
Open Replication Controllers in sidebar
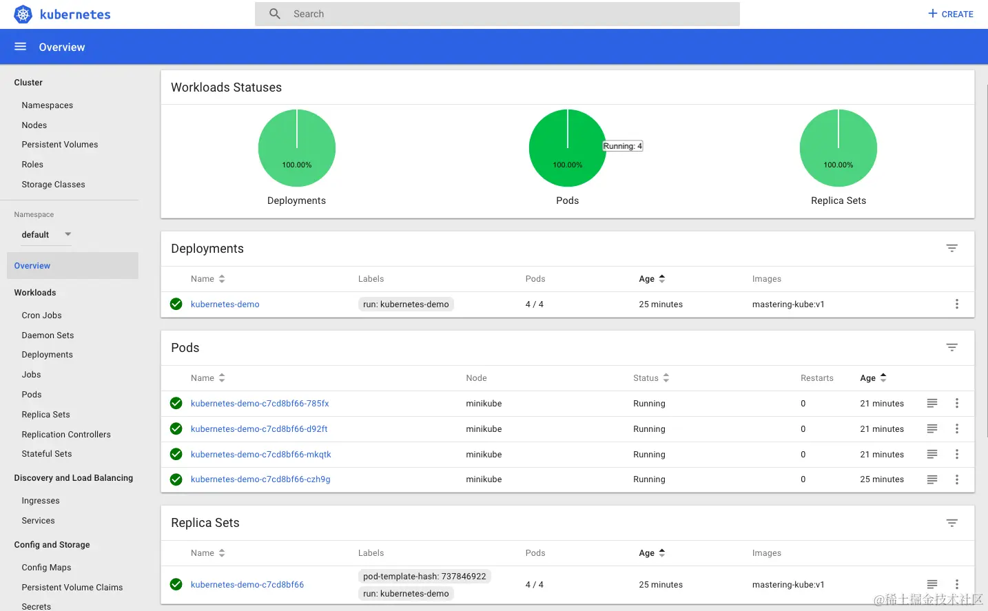(x=66, y=435)
